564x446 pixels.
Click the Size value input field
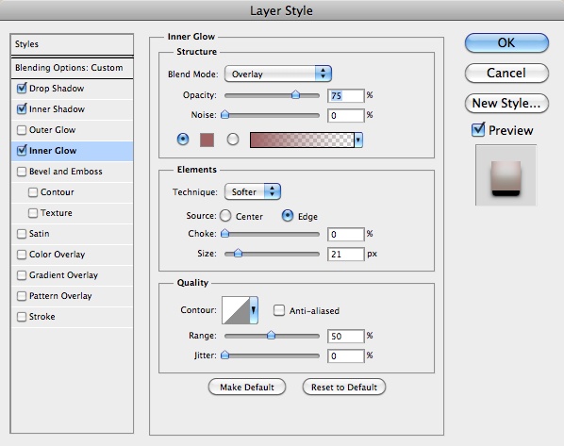[x=345, y=254]
